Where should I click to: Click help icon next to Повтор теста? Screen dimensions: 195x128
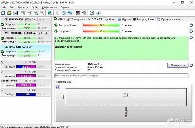point(191,65)
